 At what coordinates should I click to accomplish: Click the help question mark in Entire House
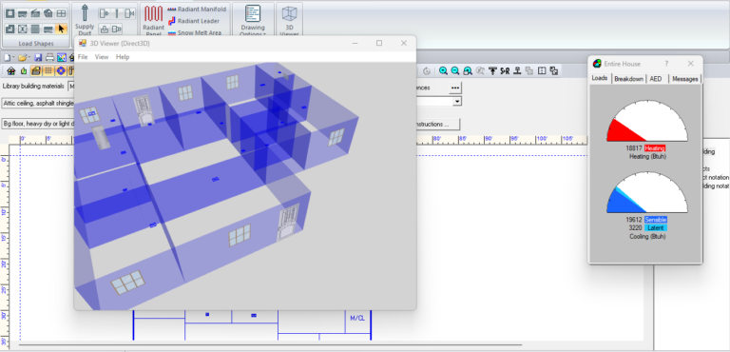666,64
